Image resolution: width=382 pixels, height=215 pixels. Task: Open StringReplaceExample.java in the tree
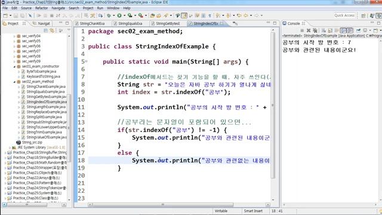click(47, 112)
